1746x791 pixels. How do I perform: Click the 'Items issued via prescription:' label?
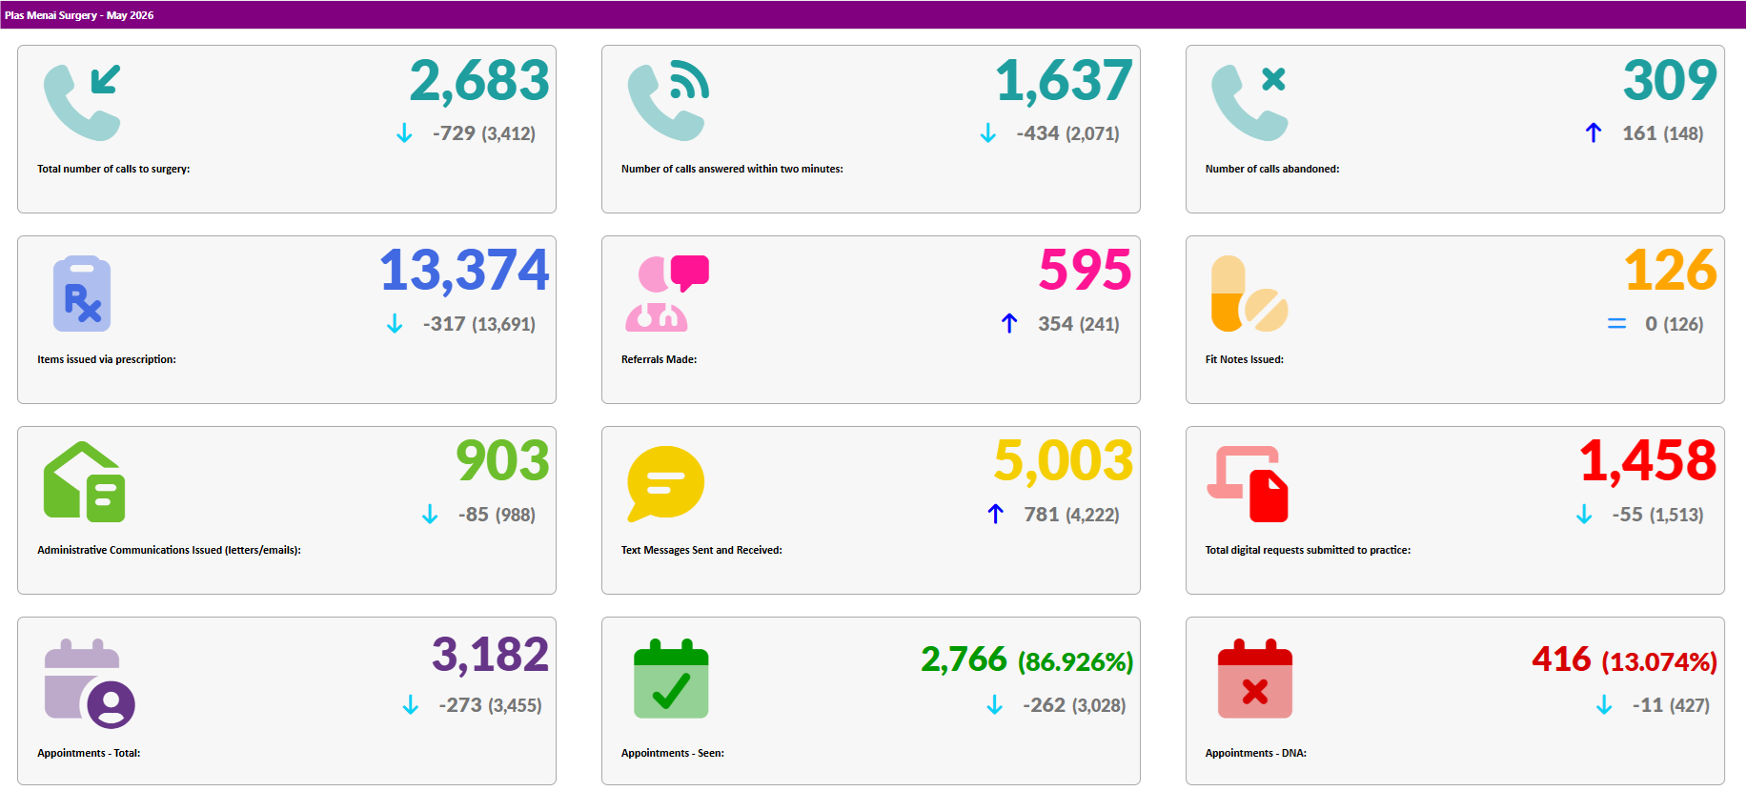[x=107, y=360]
